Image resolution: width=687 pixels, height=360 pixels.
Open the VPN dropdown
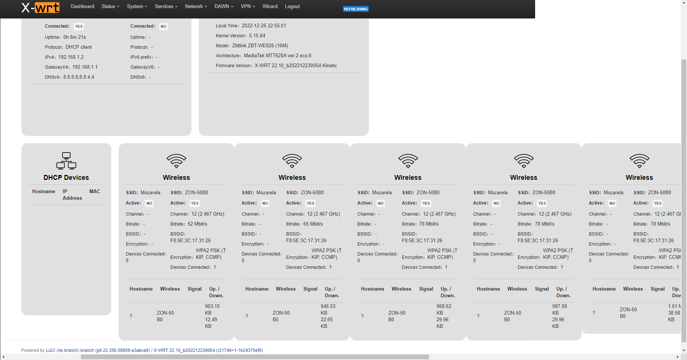point(247,6)
